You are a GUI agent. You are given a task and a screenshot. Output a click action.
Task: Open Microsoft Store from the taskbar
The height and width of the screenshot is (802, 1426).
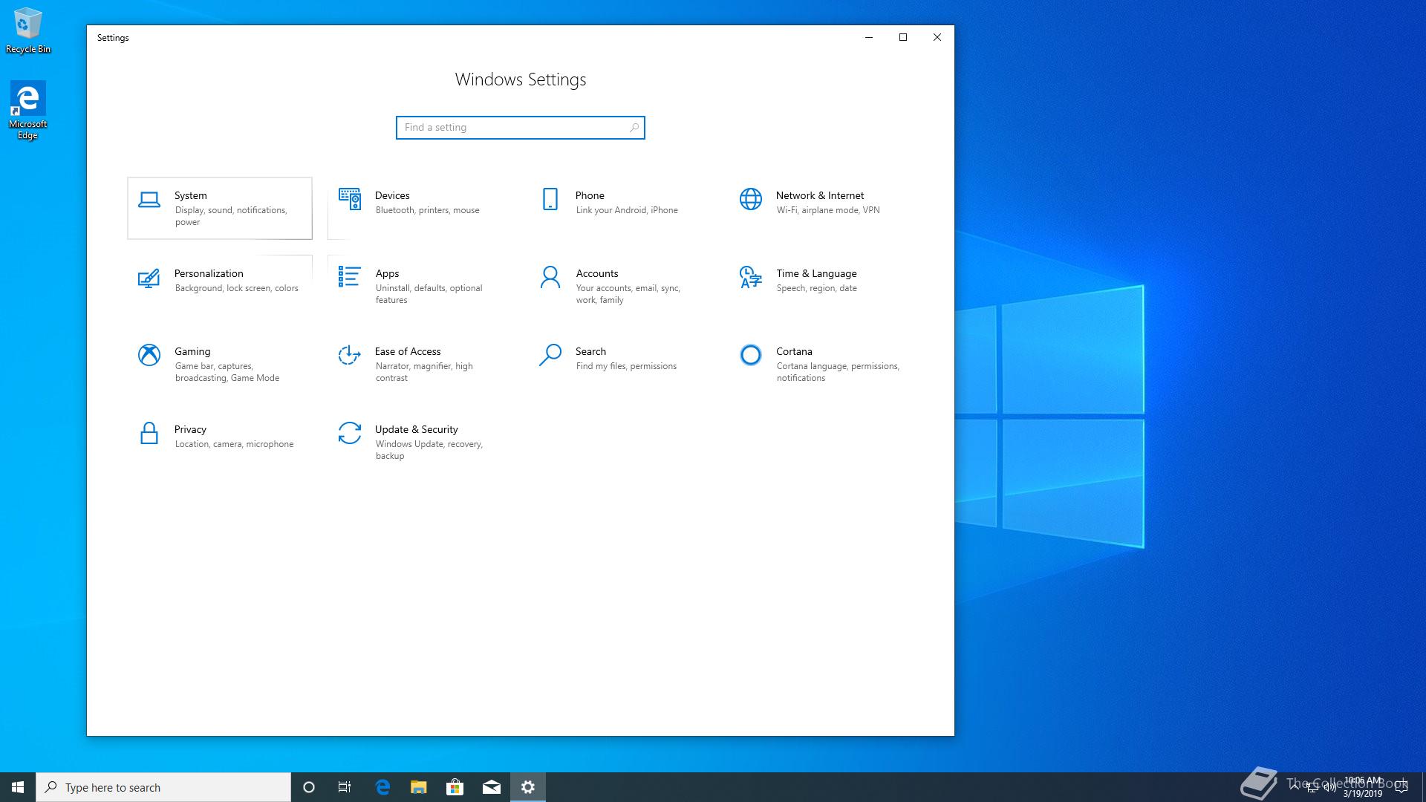455,787
